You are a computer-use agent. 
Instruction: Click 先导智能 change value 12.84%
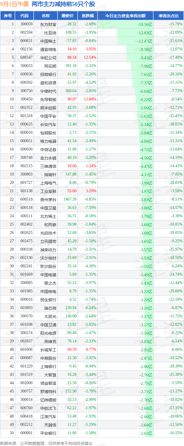click(x=90, y=99)
